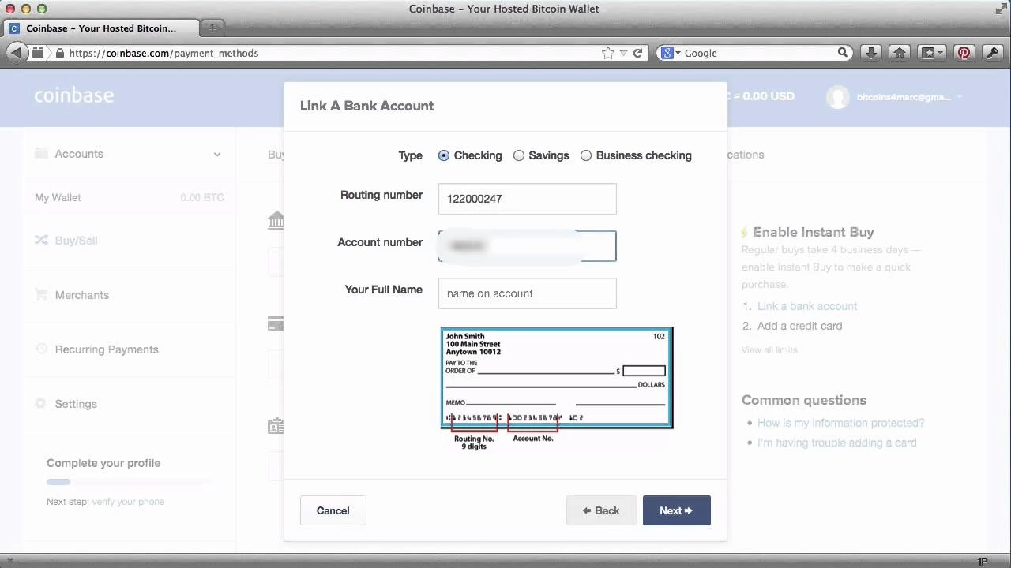
Task: Select the Checking account type
Action: [444, 155]
